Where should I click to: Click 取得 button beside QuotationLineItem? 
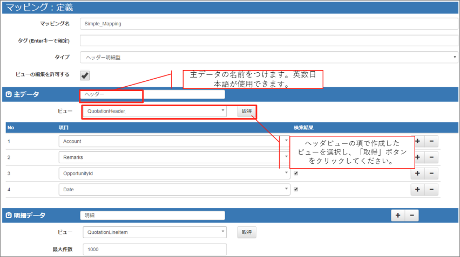(247, 232)
